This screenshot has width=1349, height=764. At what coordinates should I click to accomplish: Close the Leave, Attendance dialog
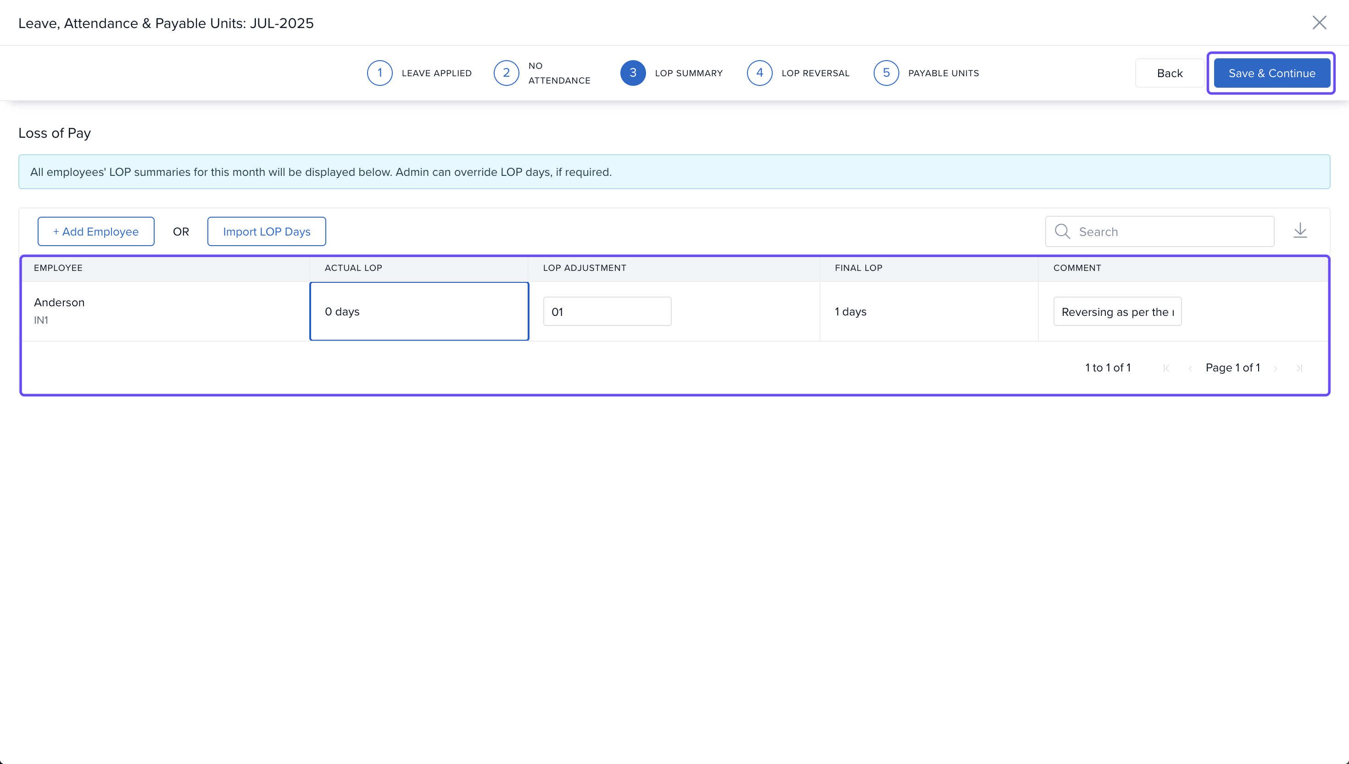[x=1319, y=22]
